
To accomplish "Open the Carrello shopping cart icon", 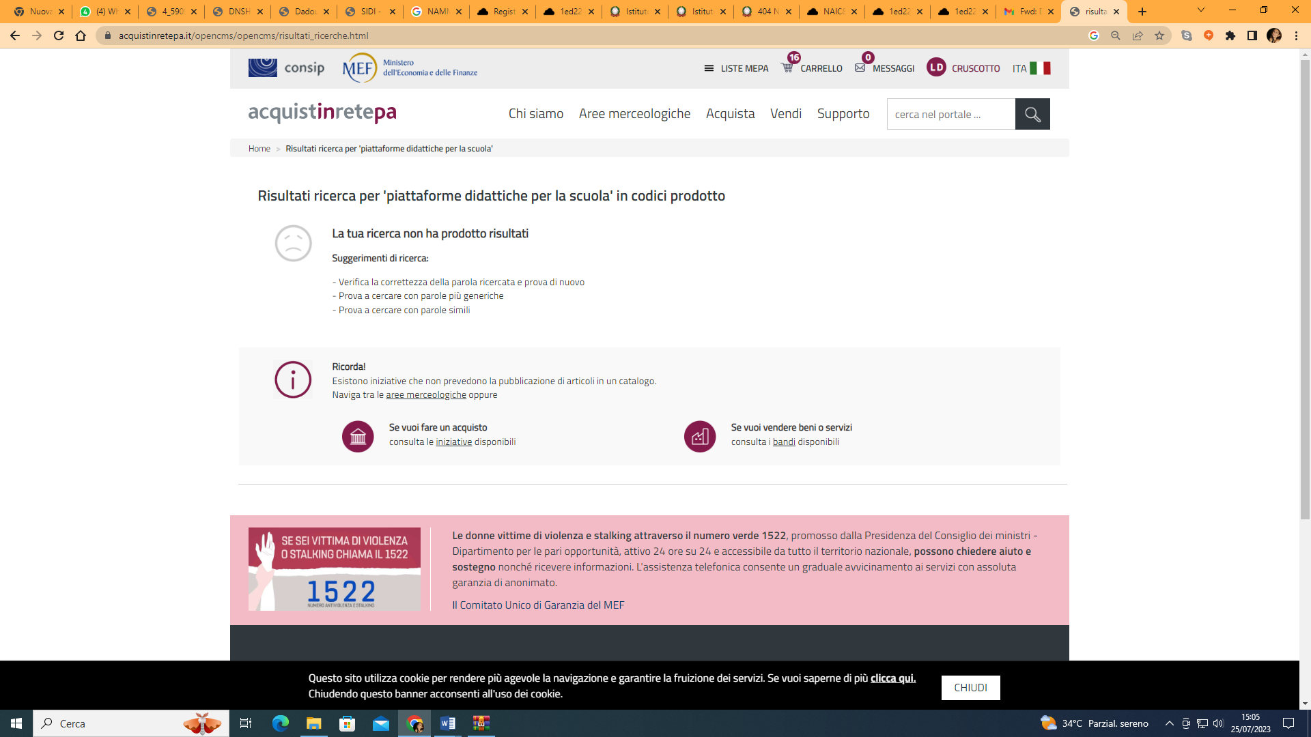I will coord(787,68).
